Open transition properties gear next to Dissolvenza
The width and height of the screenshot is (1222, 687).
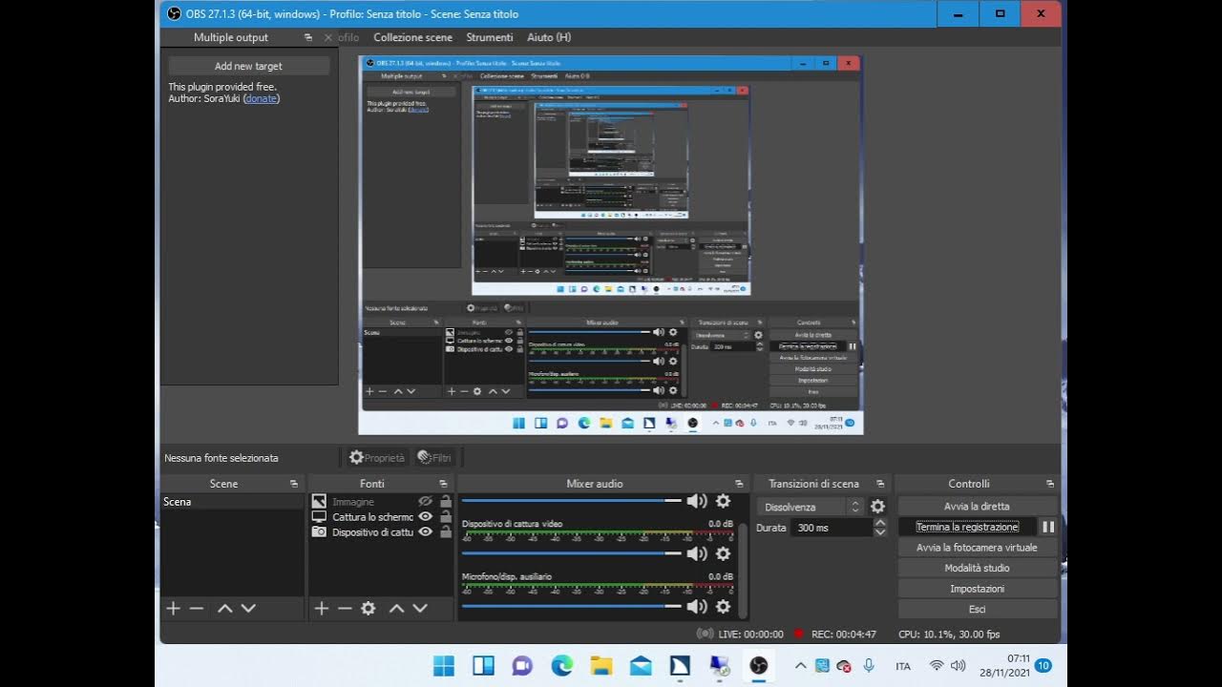(877, 507)
